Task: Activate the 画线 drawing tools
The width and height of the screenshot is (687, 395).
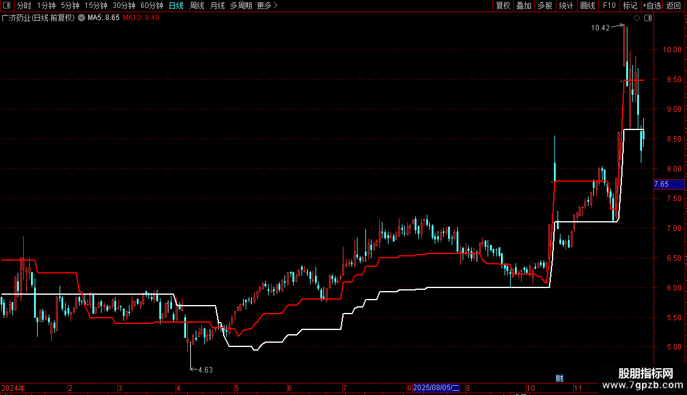Action: click(x=587, y=5)
